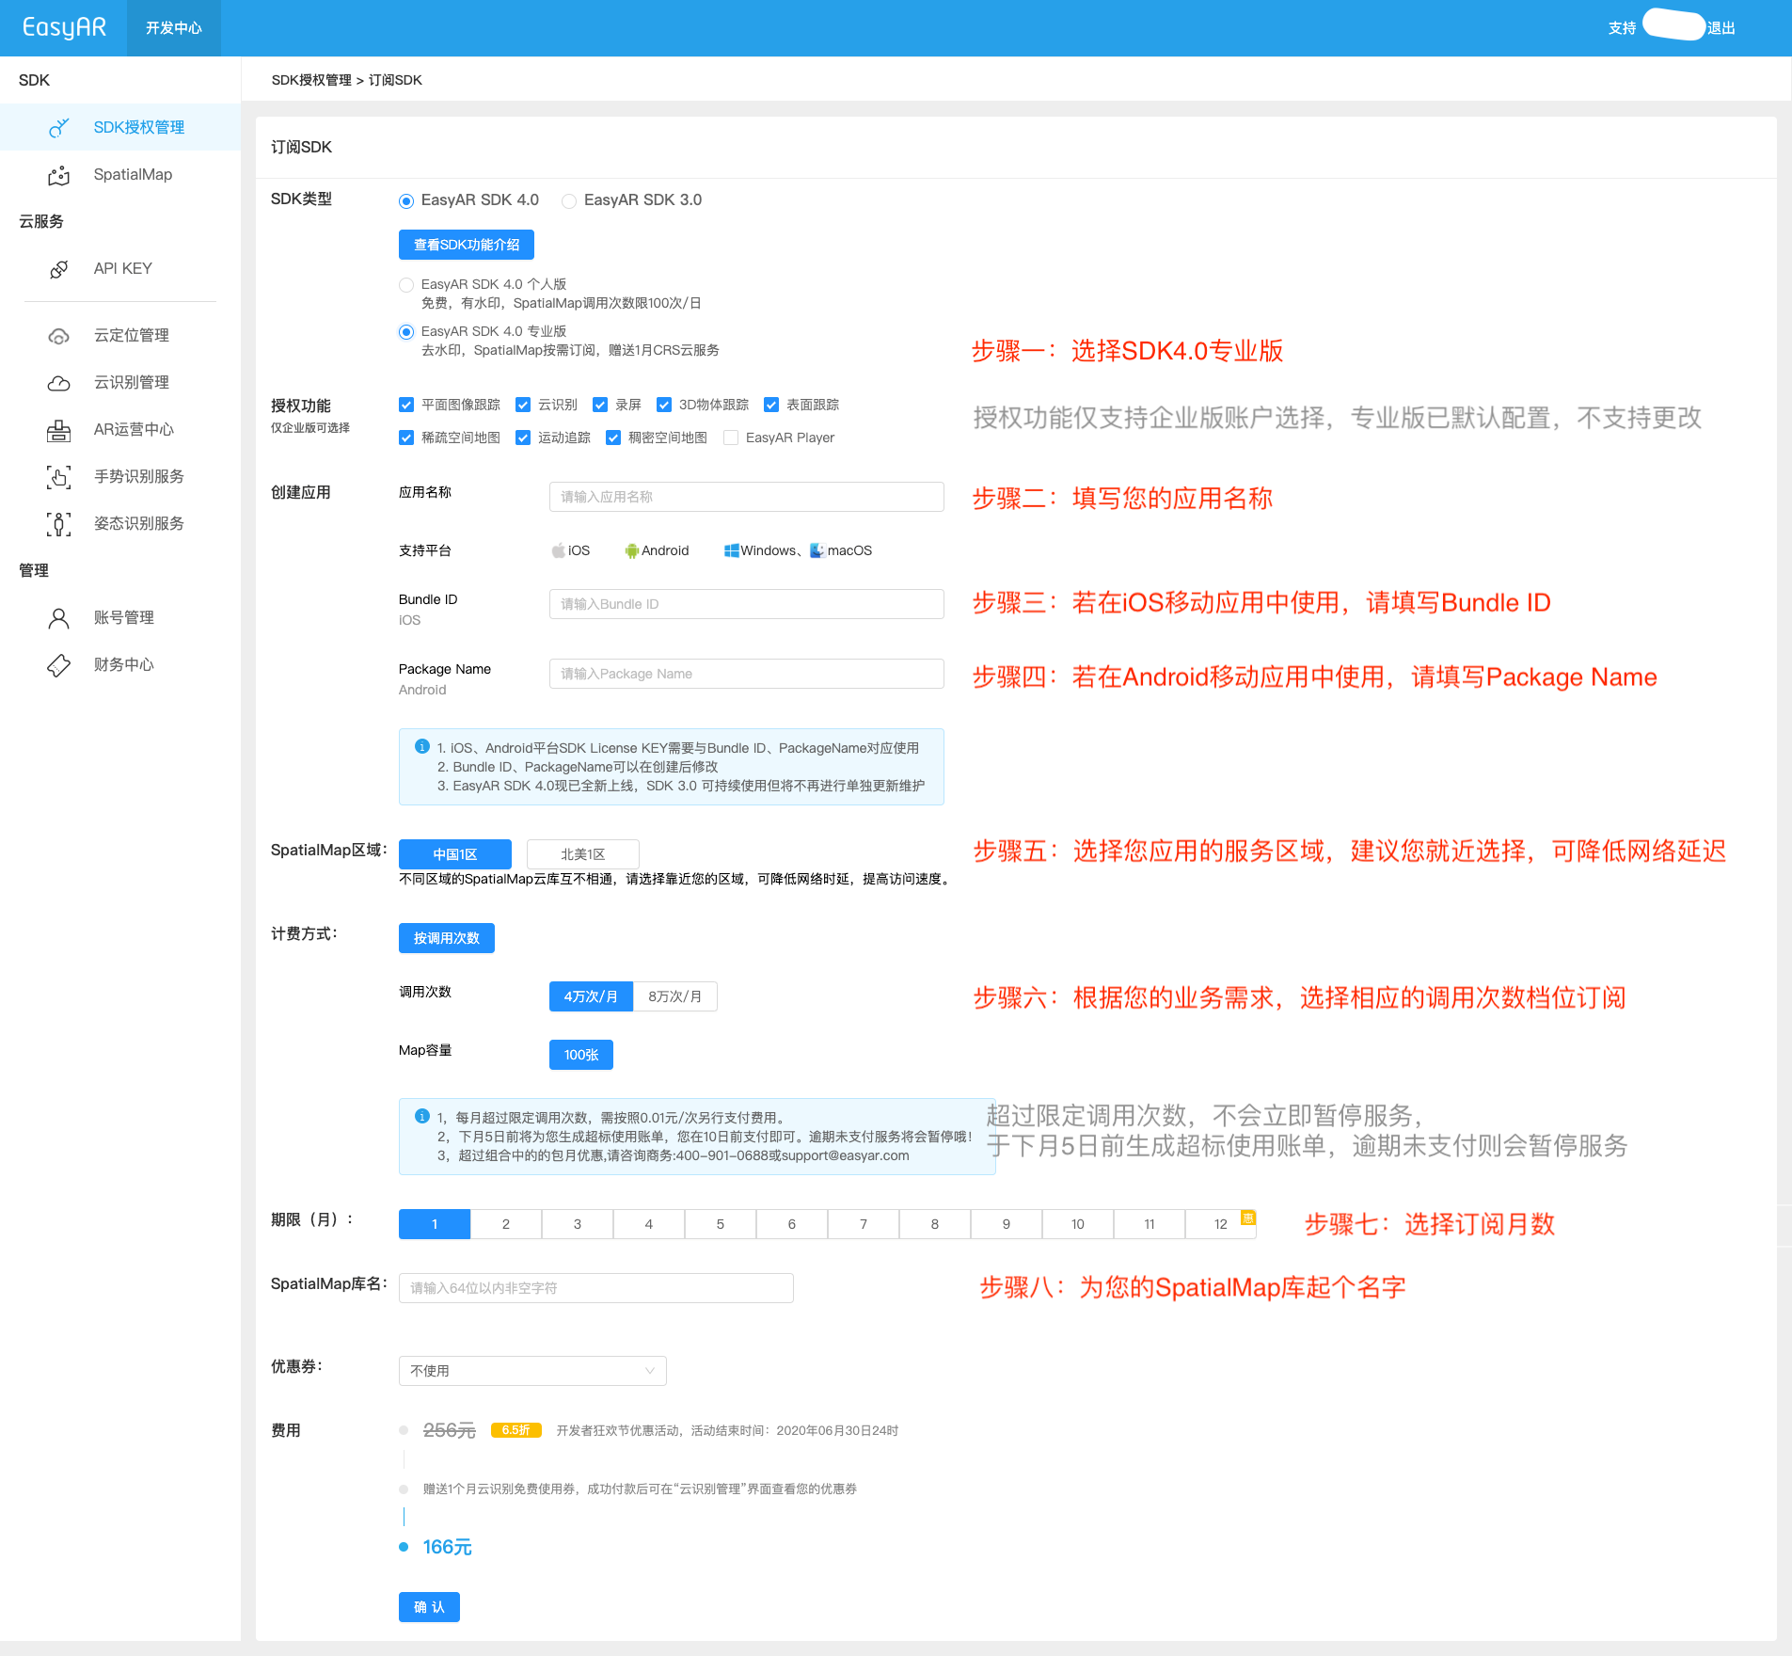Click the 100张 Map容量 button
The width and height of the screenshot is (1792, 1656).
tap(581, 1055)
